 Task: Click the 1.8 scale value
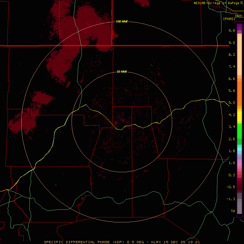[232, 151]
